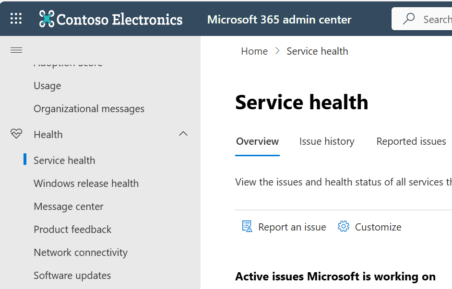The image size is (452, 289).
Task: Click the Active issues Microsoft is working on heading
Action: 335,277
